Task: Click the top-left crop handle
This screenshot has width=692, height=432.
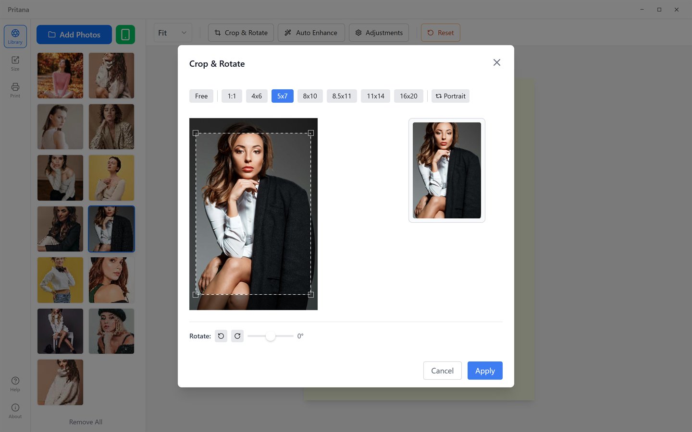Action: 196,133
